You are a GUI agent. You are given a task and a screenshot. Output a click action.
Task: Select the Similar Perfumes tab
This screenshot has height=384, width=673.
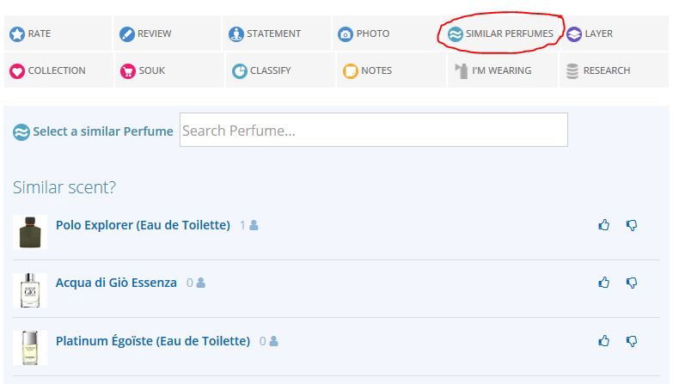click(500, 34)
